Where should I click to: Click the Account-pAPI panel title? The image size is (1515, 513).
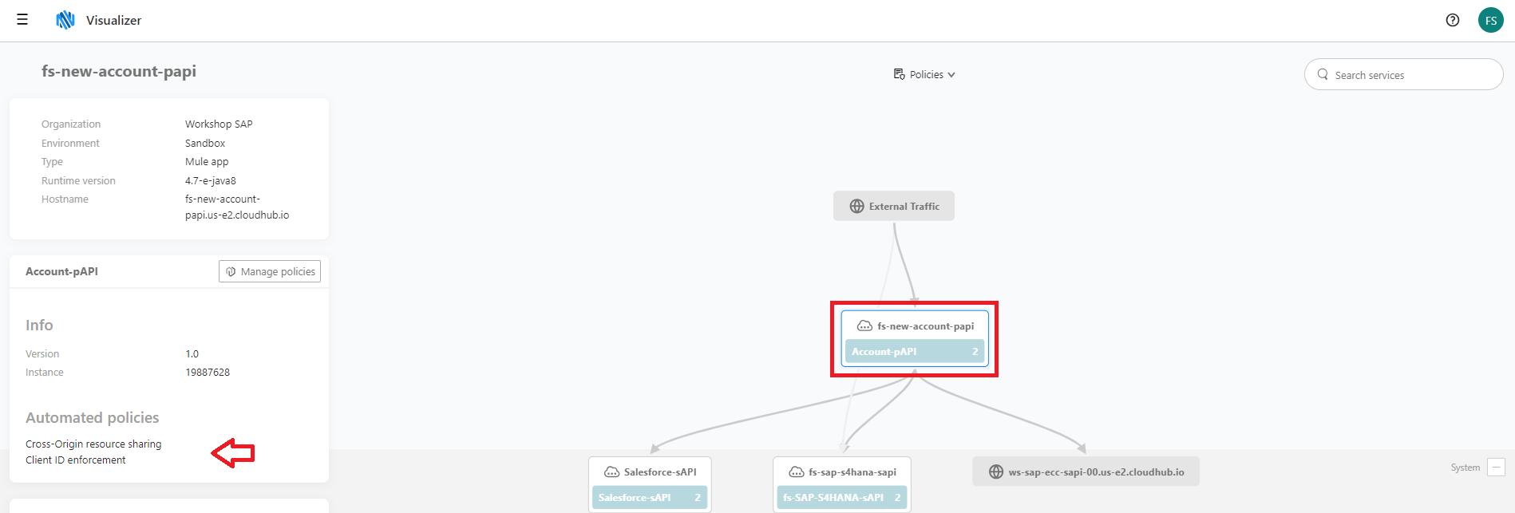pos(61,271)
